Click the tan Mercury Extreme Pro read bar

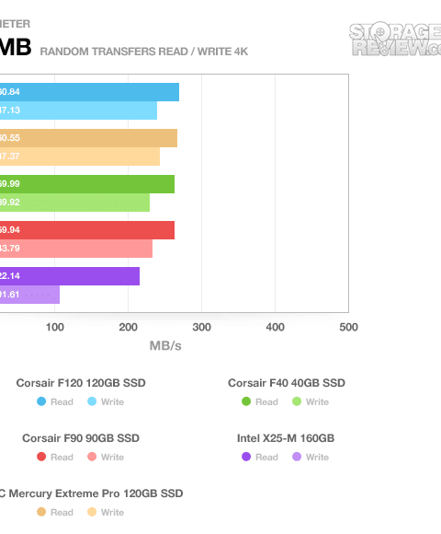point(88,138)
